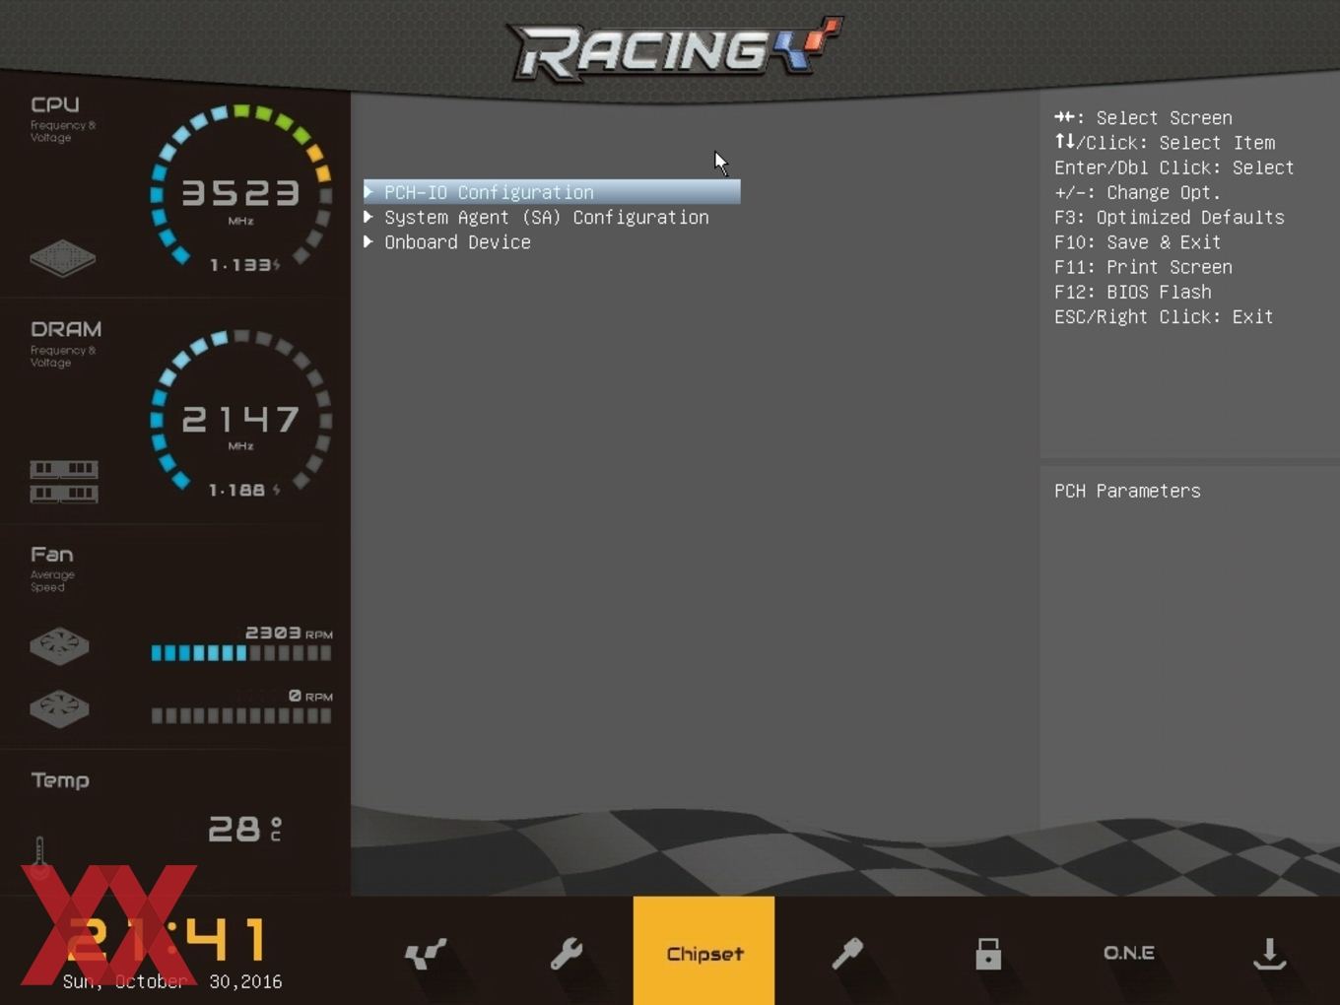Open System Agent (SA) Configuration submenu
Image resolution: width=1340 pixels, height=1005 pixels.
(546, 217)
